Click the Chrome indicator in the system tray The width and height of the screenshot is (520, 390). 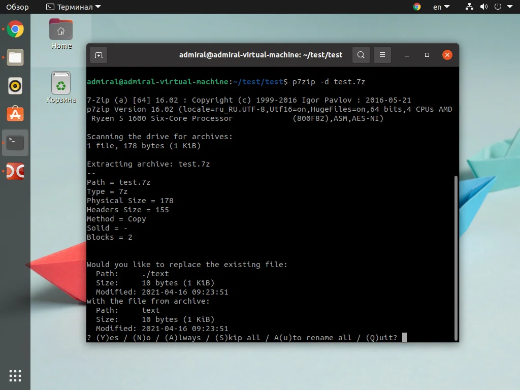click(416, 7)
